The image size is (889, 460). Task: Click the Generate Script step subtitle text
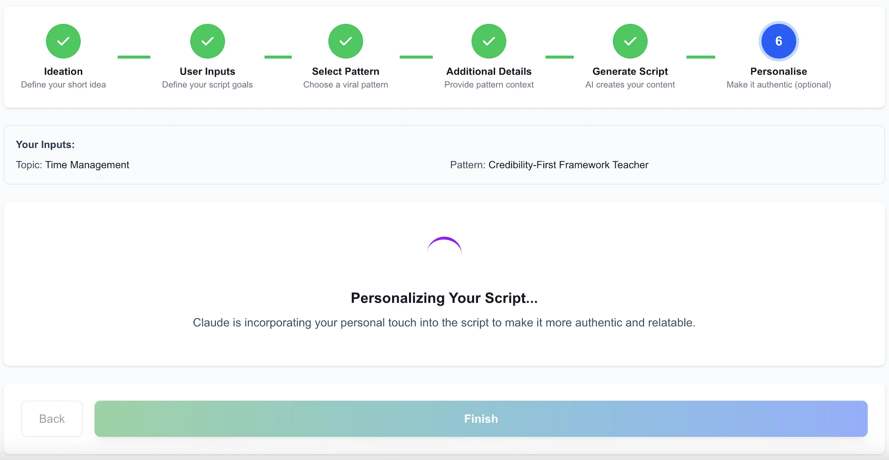[630, 84]
